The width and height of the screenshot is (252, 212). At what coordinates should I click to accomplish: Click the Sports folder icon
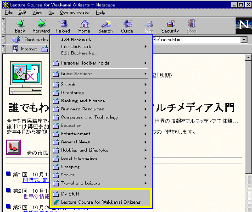pyautogui.click(x=56, y=175)
